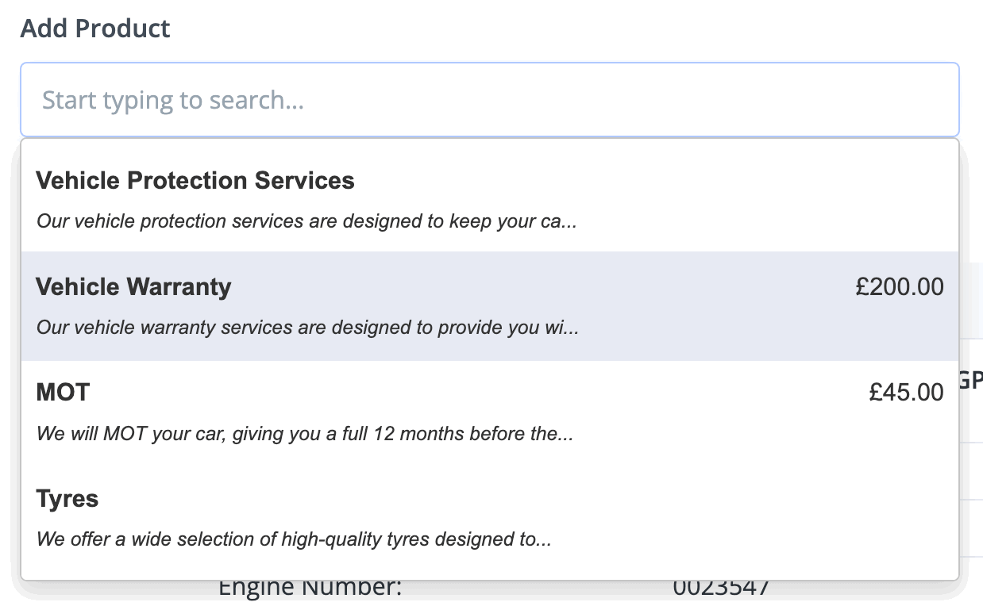
Task: Click the MOT bold title text
Action: click(64, 392)
